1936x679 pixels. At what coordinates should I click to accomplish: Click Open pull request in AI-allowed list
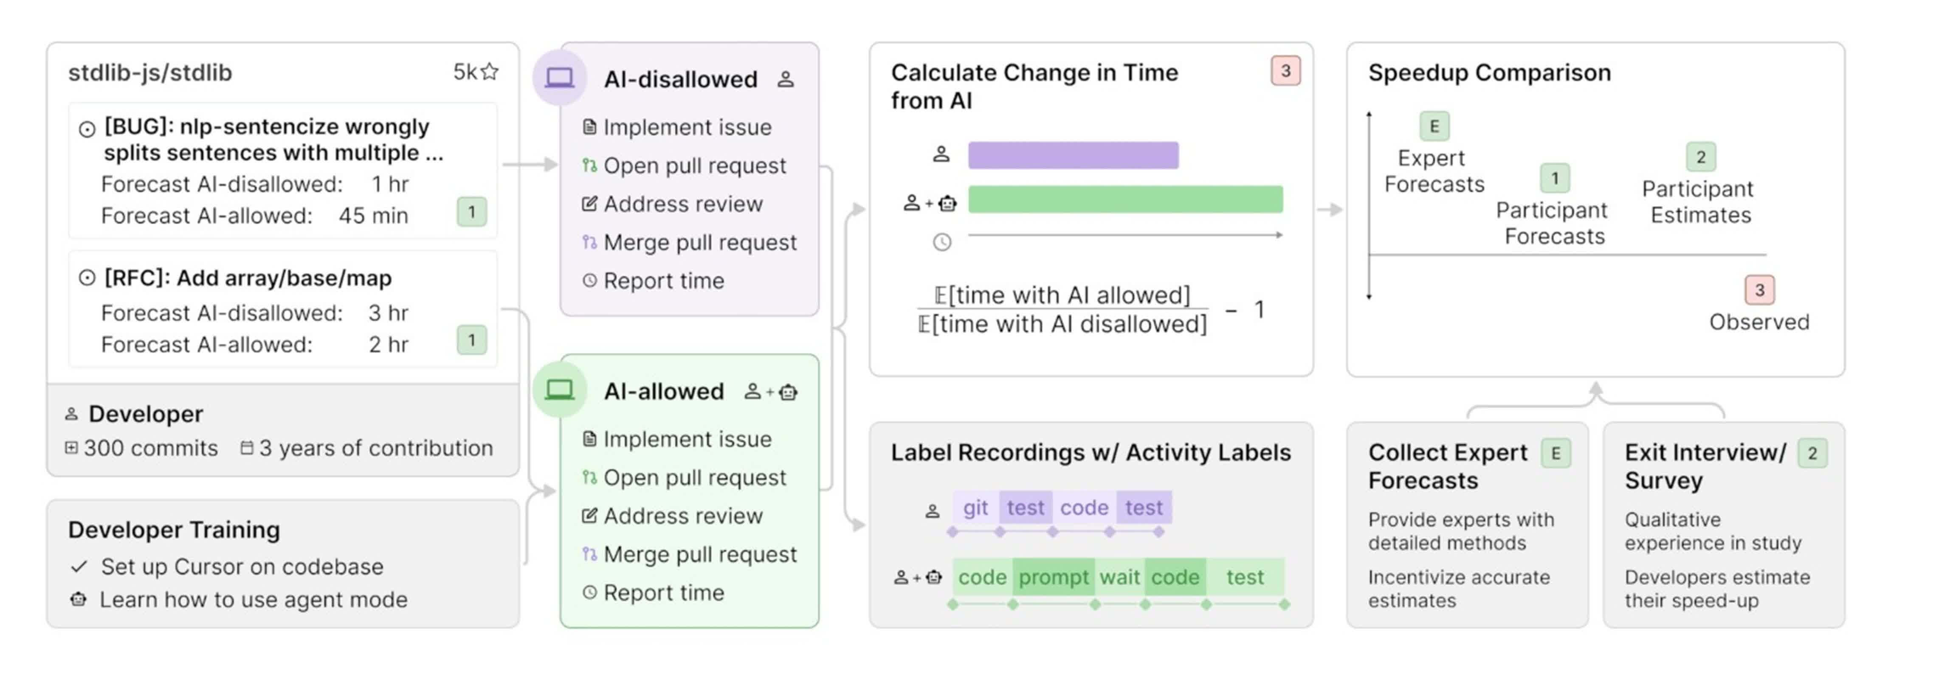(x=694, y=478)
